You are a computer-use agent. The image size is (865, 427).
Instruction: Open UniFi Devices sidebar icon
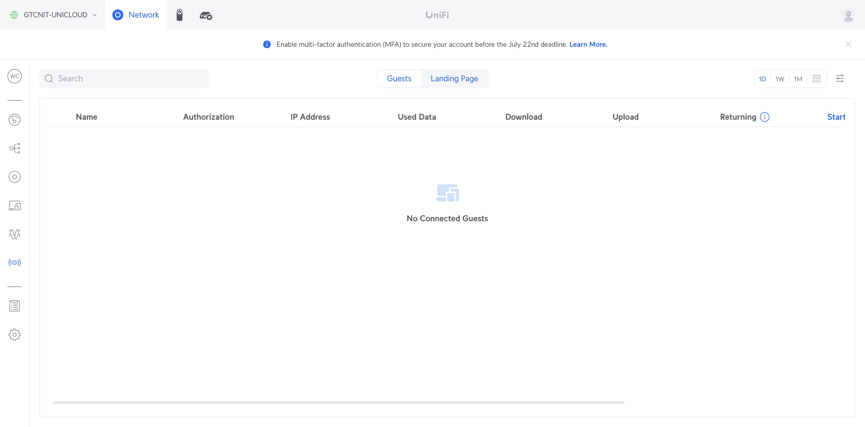(14, 177)
